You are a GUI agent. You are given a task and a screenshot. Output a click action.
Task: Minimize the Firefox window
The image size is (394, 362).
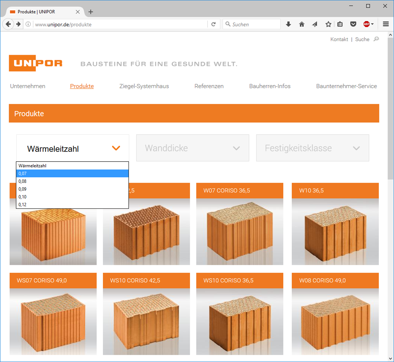point(351,6)
